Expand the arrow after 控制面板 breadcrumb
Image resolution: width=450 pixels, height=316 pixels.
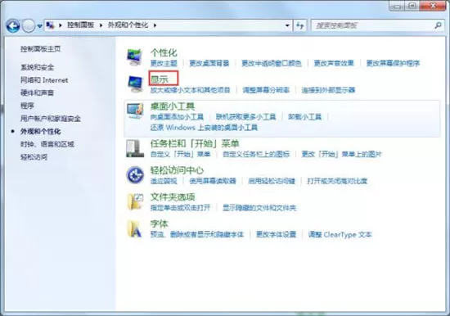(101, 25)
